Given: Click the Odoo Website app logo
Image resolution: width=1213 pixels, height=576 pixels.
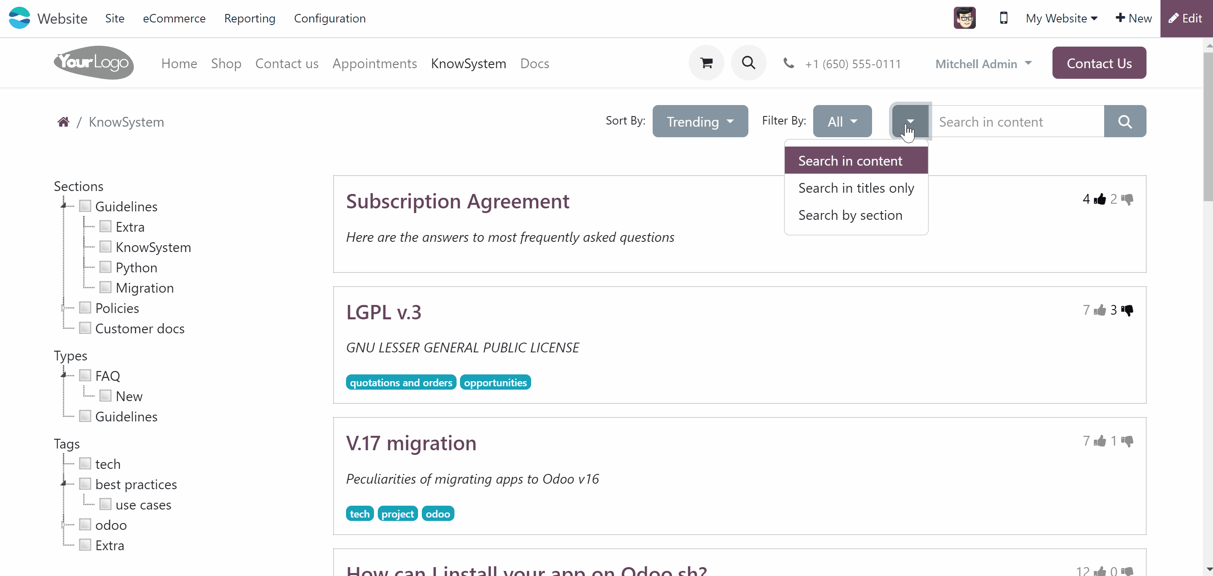Looking at the screenshot, I should pos(19,18).
